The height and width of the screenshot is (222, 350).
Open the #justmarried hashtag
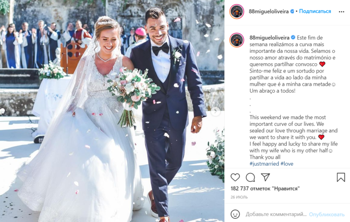coord(264,164)
